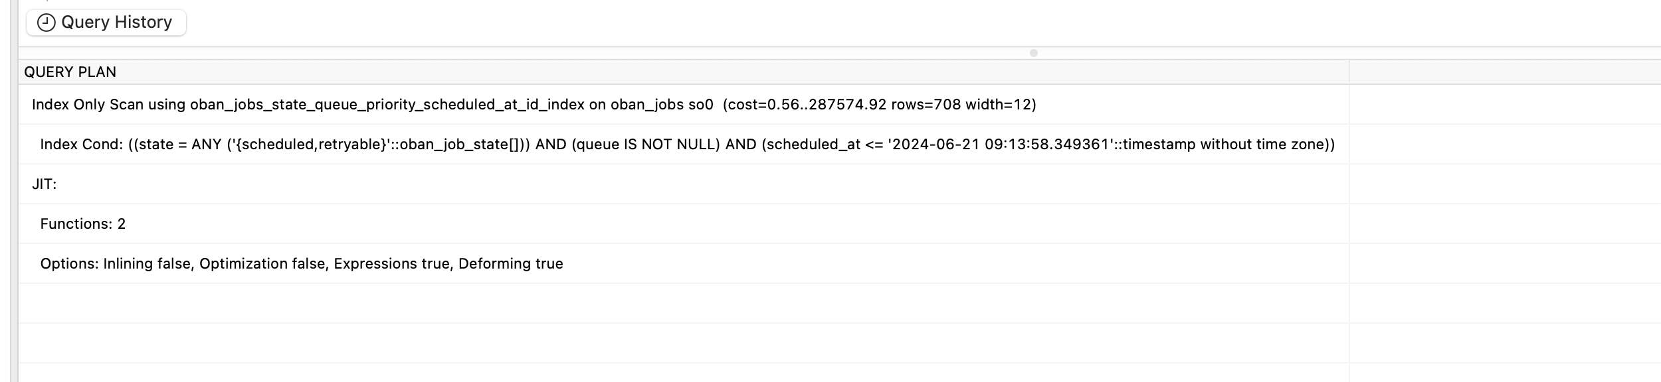Image resolution: width=1661 pixels, height=382 pixels.
Task: Click the blank cell beside Index Only Scan row
Action: tap(1505, 104)
